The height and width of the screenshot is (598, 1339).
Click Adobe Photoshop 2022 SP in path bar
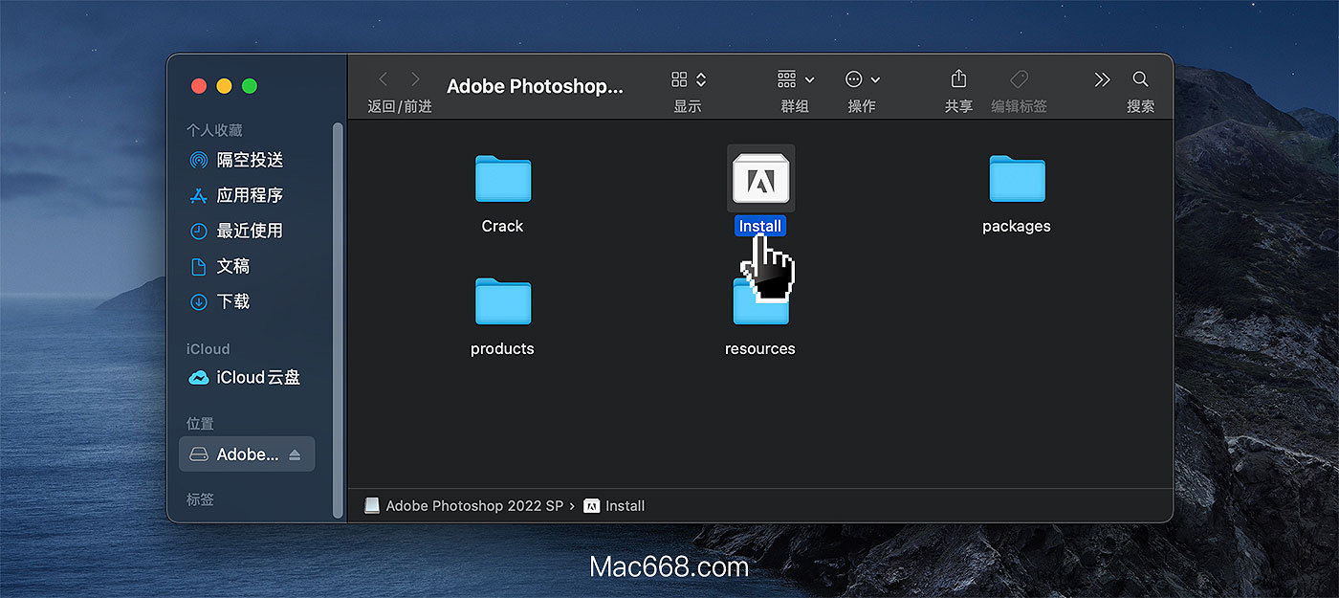click(464, 505)
